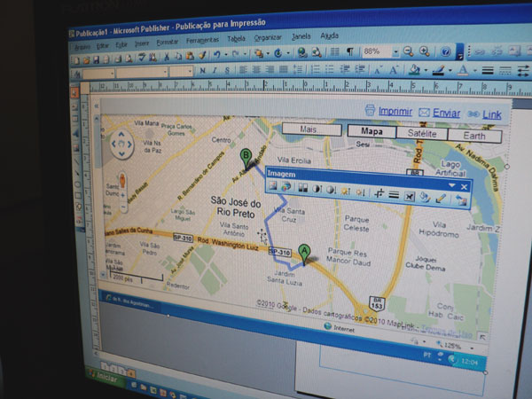532x399 pixels.
Task: Run the spelling check icon
Action: point(142,58)
